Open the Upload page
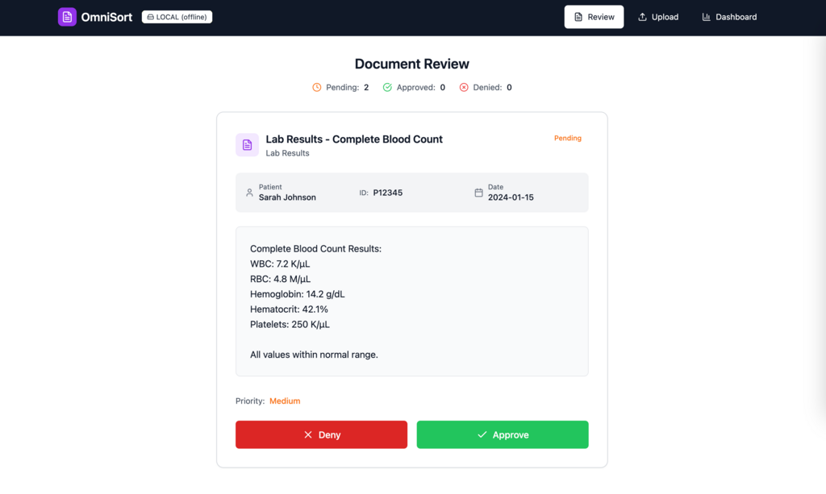The height and width of the screenshot is (494, 826). (x=658, y=17)
